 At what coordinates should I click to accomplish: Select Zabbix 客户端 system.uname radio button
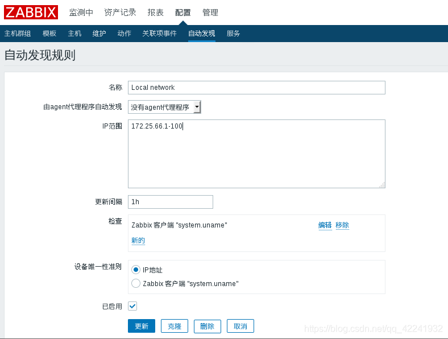pyautogui.click(x=136, y=283)
